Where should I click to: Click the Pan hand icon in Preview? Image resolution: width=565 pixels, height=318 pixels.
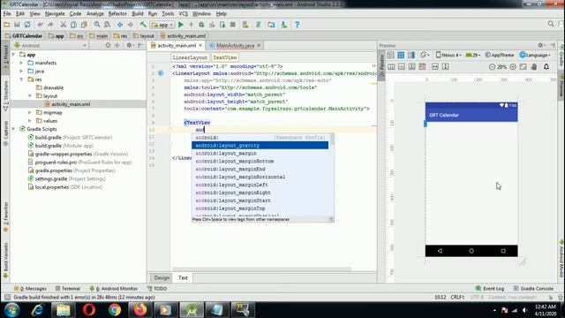(533, 67)
